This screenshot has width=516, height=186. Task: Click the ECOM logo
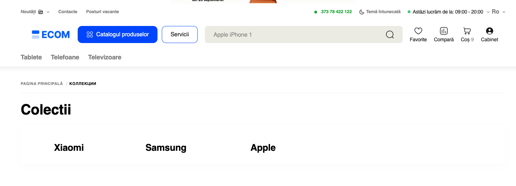point(51,34)
